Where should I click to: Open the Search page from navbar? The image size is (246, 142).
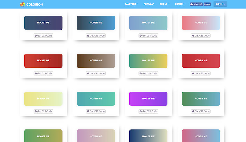pos(179,4)
